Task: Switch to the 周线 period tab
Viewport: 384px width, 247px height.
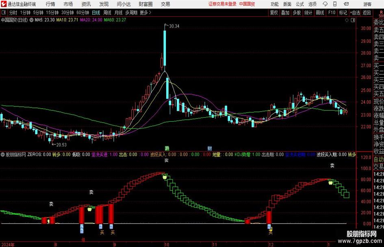Action: pos(107,13)
